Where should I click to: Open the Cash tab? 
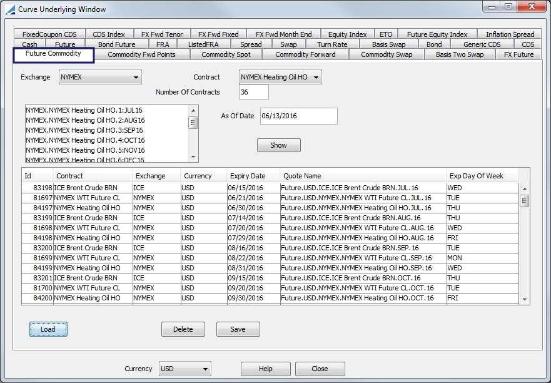coord(29,44)
